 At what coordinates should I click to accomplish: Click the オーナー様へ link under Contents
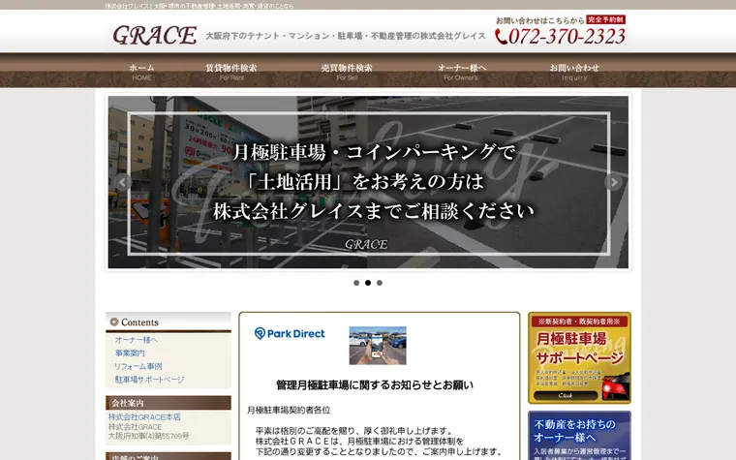[137, 340]
